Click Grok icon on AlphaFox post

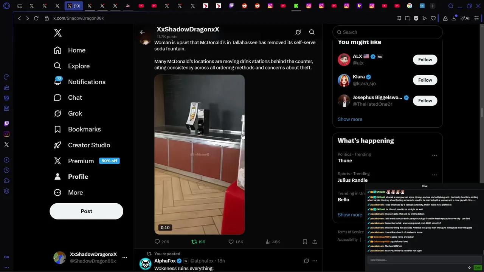tap(306, 261)
